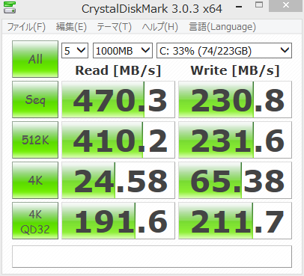Open the ファイル(F) menu

pos(26,27)
